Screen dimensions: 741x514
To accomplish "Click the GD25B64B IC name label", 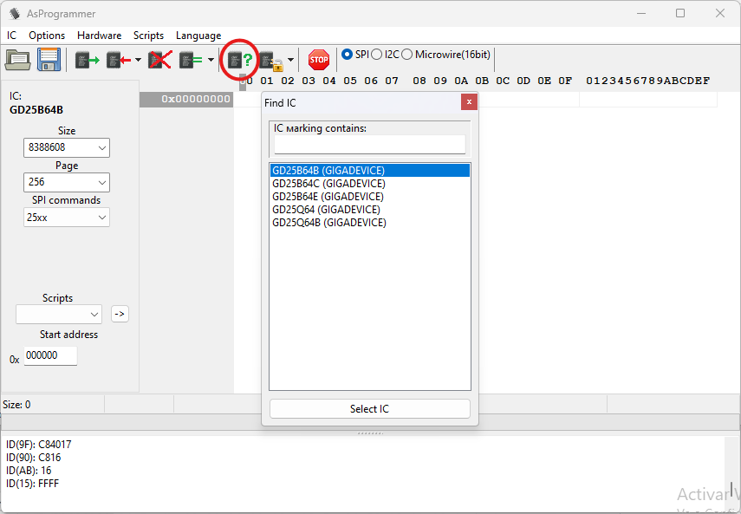I will click(36, 110).
